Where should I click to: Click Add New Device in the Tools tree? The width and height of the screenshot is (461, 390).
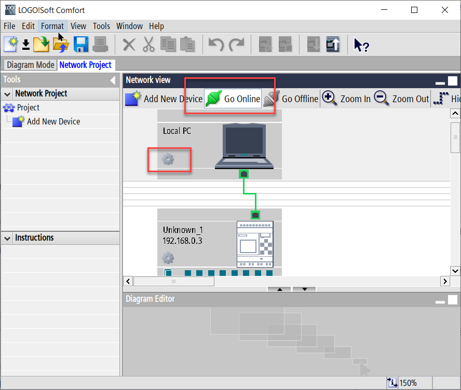point(46,121)
